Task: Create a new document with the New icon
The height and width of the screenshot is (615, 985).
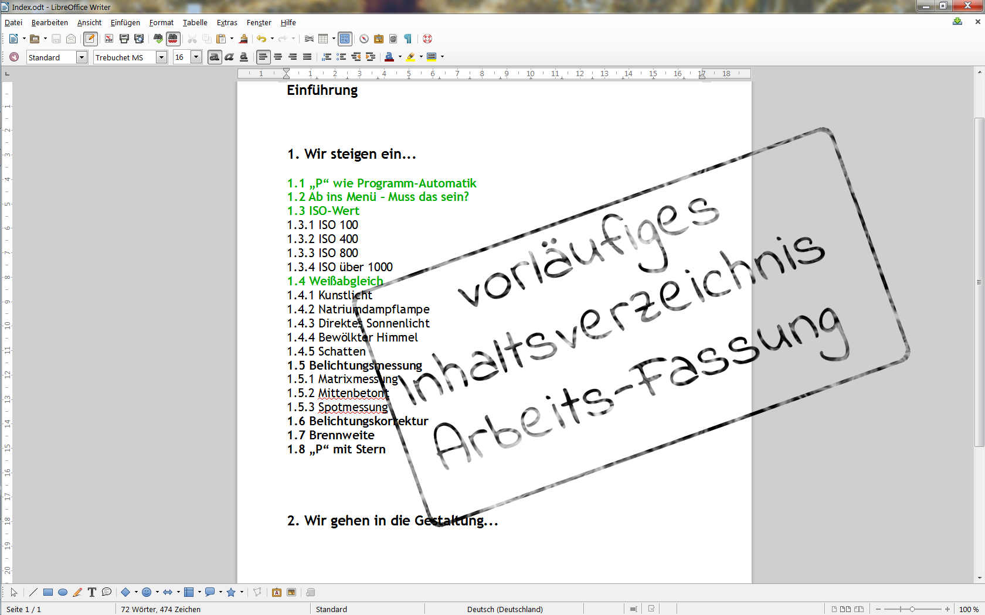Action: coord(13,39)
